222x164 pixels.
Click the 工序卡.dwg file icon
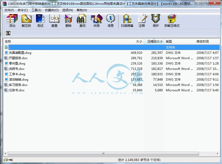tap(6, 74)
